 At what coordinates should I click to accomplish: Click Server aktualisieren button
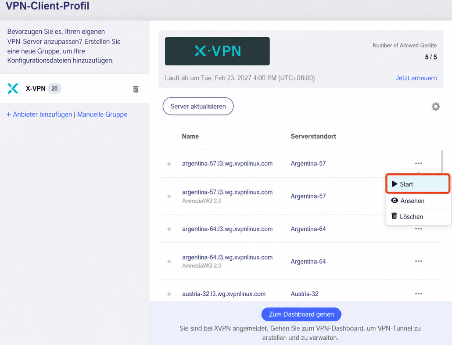198,106
